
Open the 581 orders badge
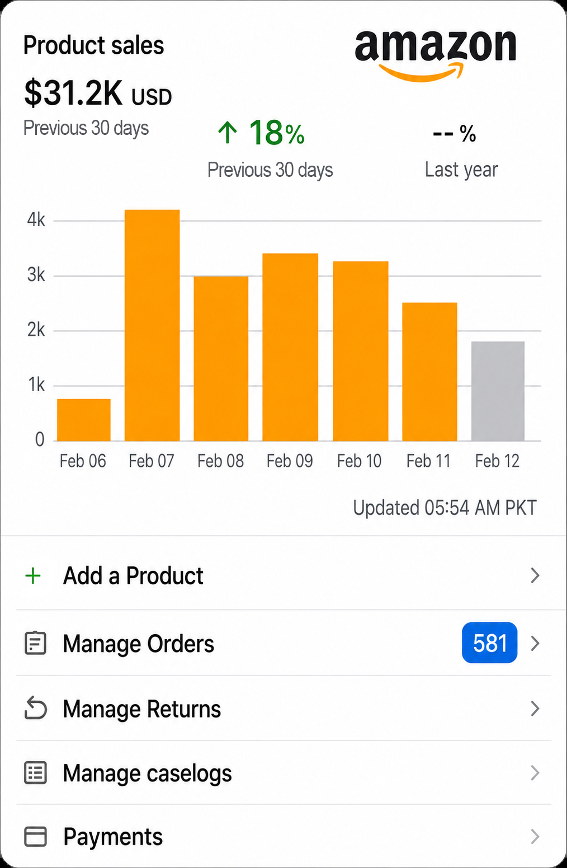point(489,643)
